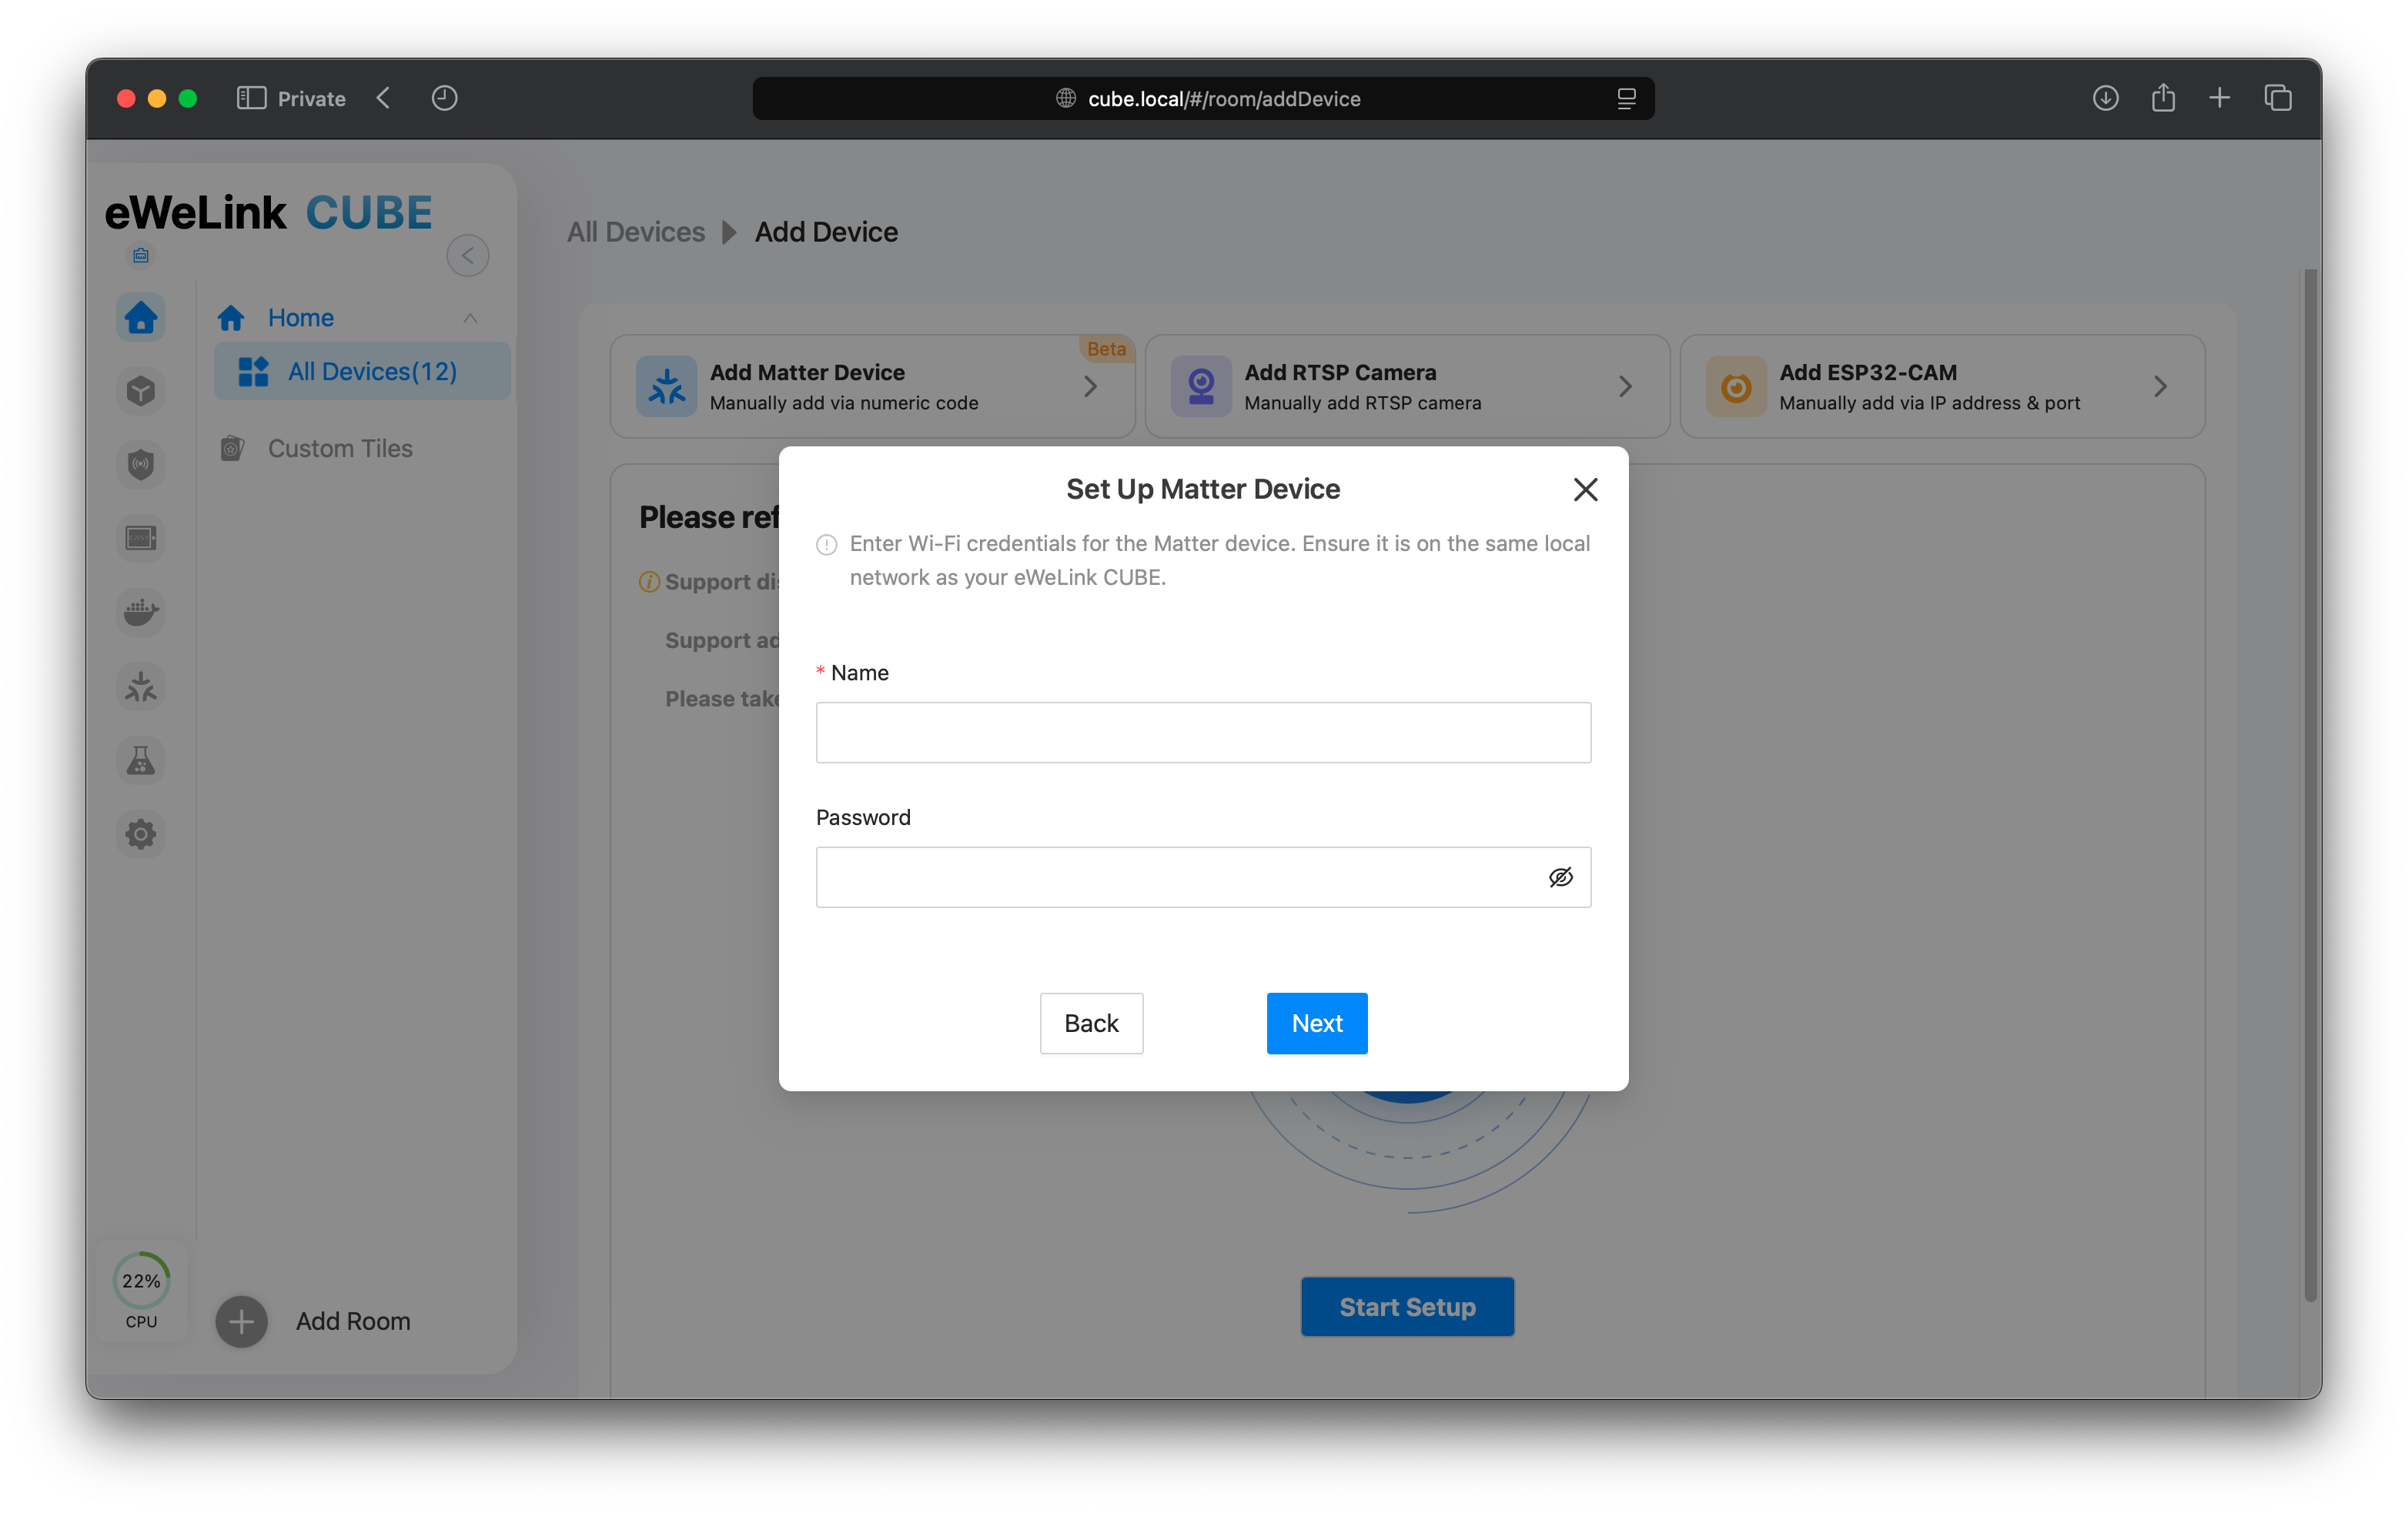Collapse the sidebar with round arrow button

click(467, 255)
